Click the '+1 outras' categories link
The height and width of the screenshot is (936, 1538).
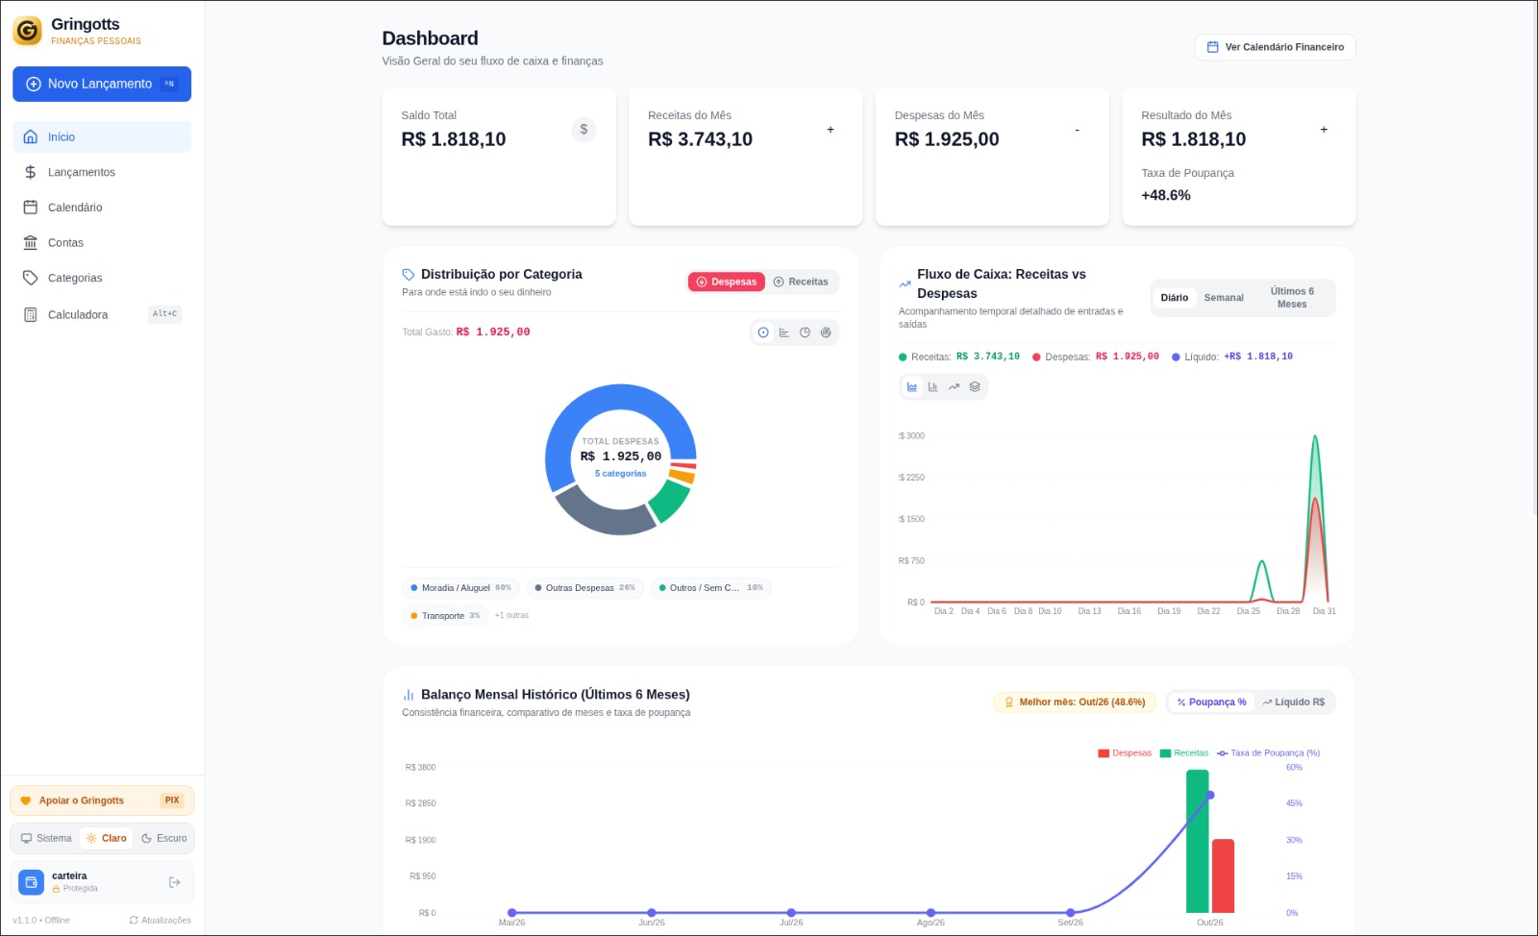(x=511, y=615)
